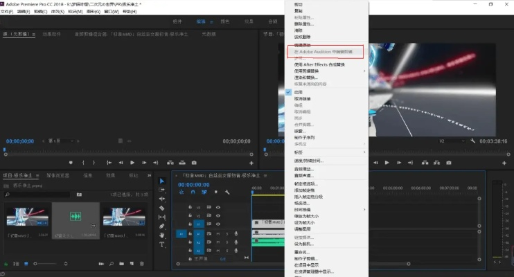The image size is (514, 277).
Task: Open the File menu in menu bar
Action: [7, 12]
